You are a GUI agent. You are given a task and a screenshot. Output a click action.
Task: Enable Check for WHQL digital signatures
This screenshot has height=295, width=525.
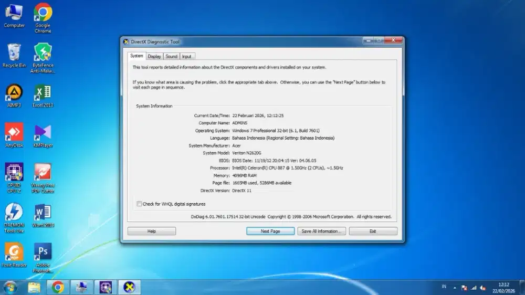pyautogui.click(x=139, y=204)
